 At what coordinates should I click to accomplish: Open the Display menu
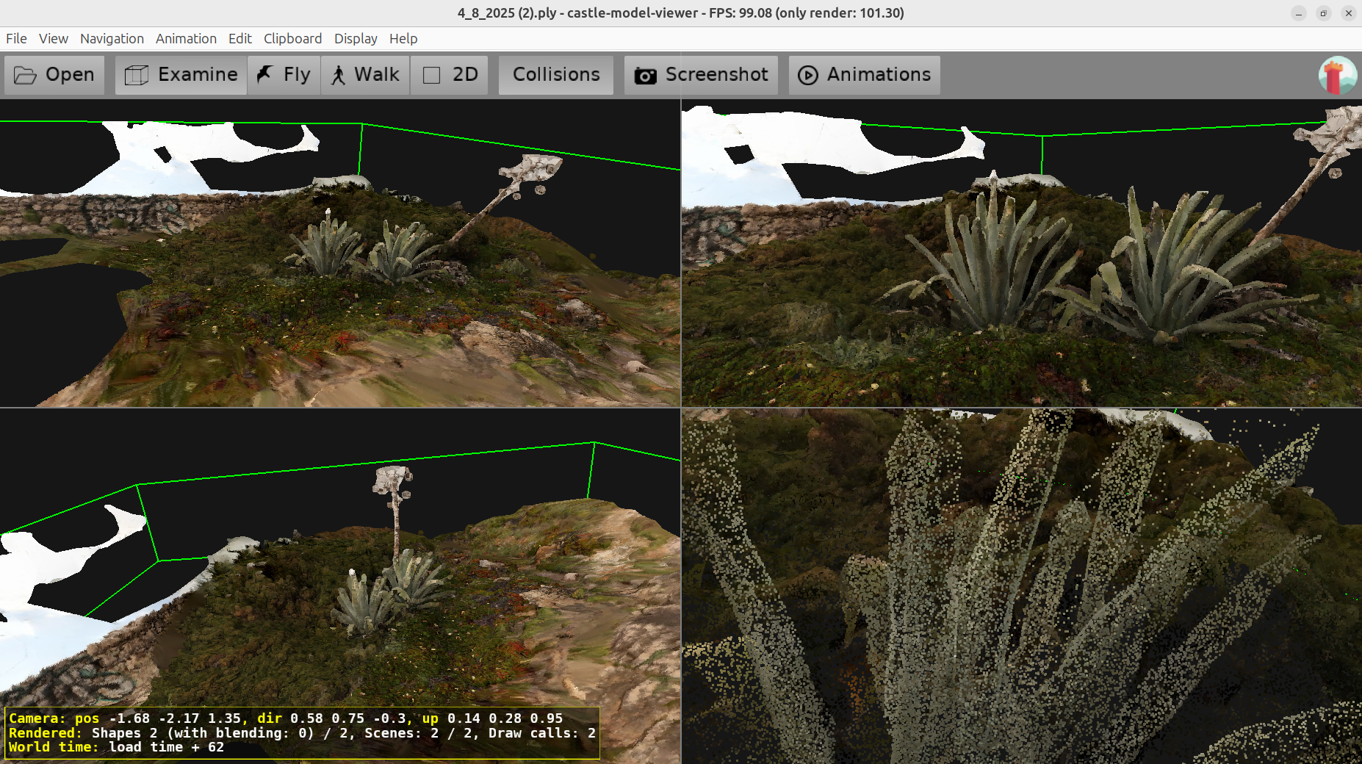coord(356,38)
